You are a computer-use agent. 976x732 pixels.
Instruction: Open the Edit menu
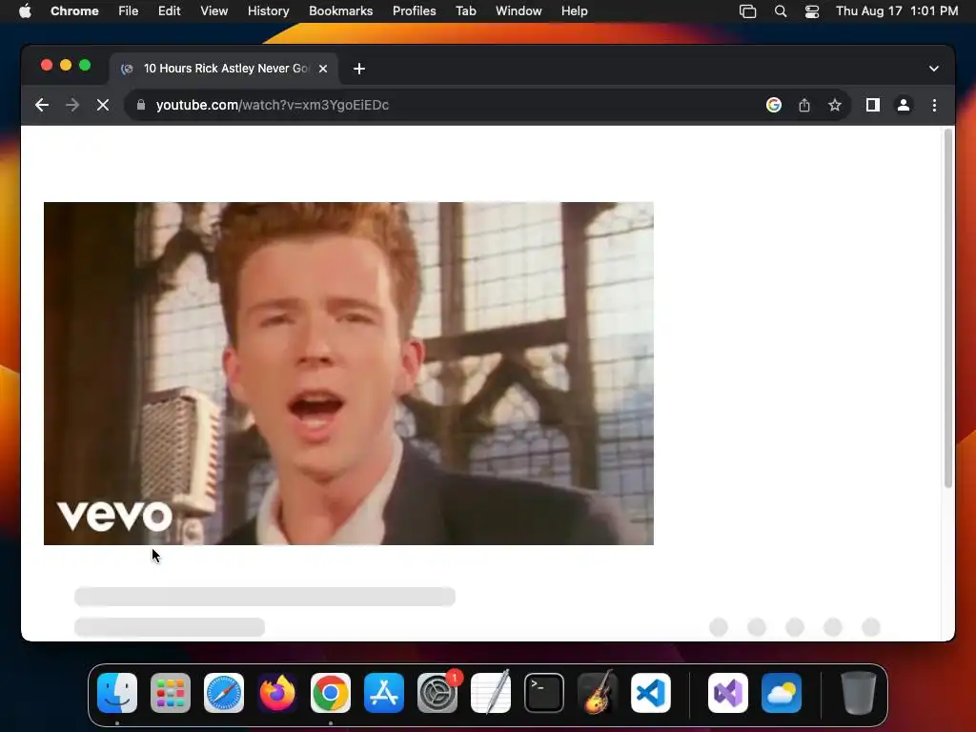coord(169,11)
